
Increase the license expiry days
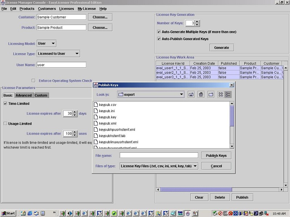[75, 112]
